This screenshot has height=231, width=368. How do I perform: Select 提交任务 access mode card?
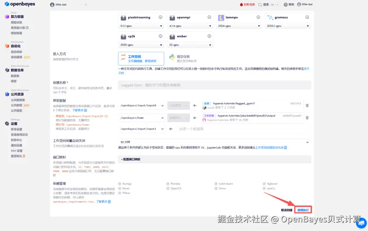click(x=190, y=58)
